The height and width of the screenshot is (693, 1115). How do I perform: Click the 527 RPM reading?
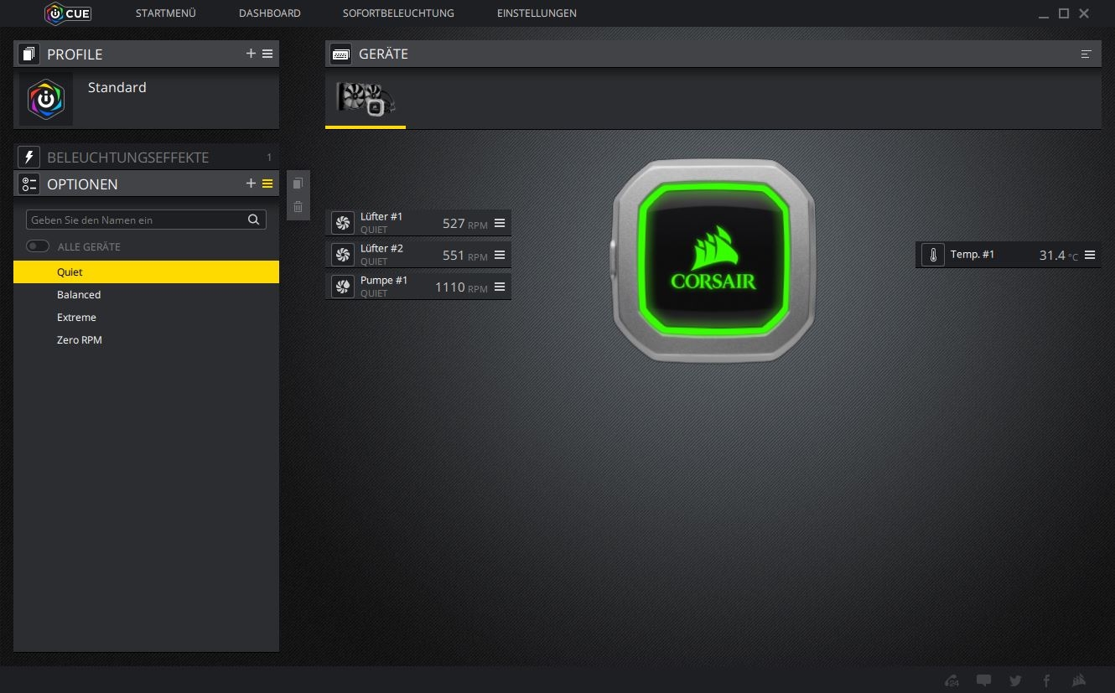tap(464, 224)
